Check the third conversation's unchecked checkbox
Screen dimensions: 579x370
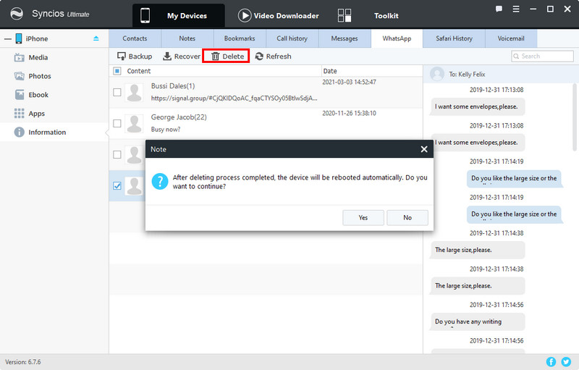coord(117,154)
